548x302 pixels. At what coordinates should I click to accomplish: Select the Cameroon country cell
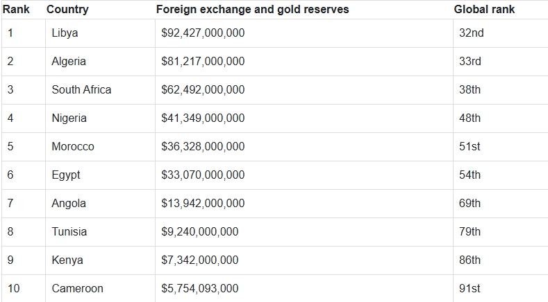77,289
